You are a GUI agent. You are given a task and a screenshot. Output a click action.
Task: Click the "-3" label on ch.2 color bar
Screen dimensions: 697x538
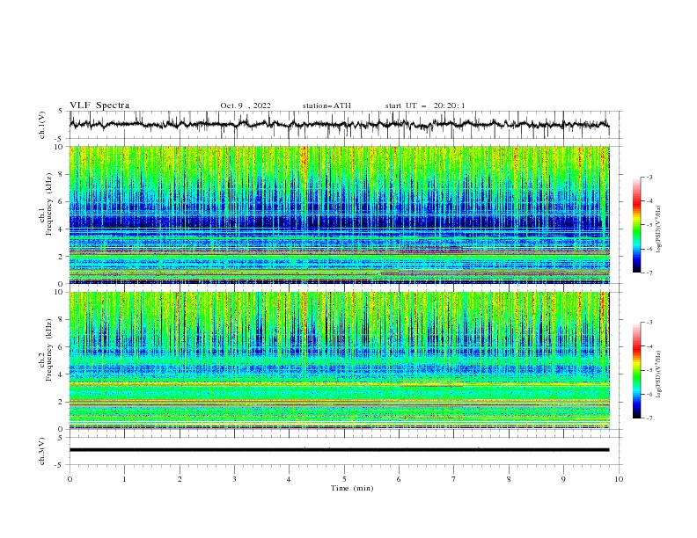point(649,323)
